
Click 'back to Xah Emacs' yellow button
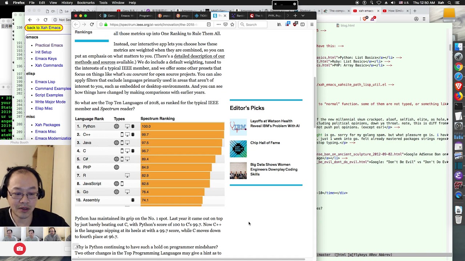[x=44, y=28]
